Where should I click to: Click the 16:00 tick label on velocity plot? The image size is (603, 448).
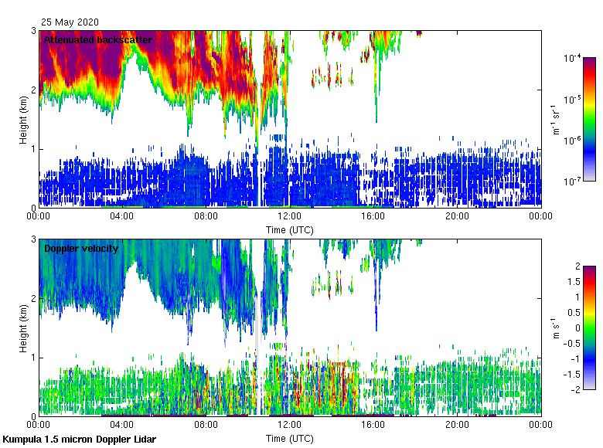(x=373, y=425)
